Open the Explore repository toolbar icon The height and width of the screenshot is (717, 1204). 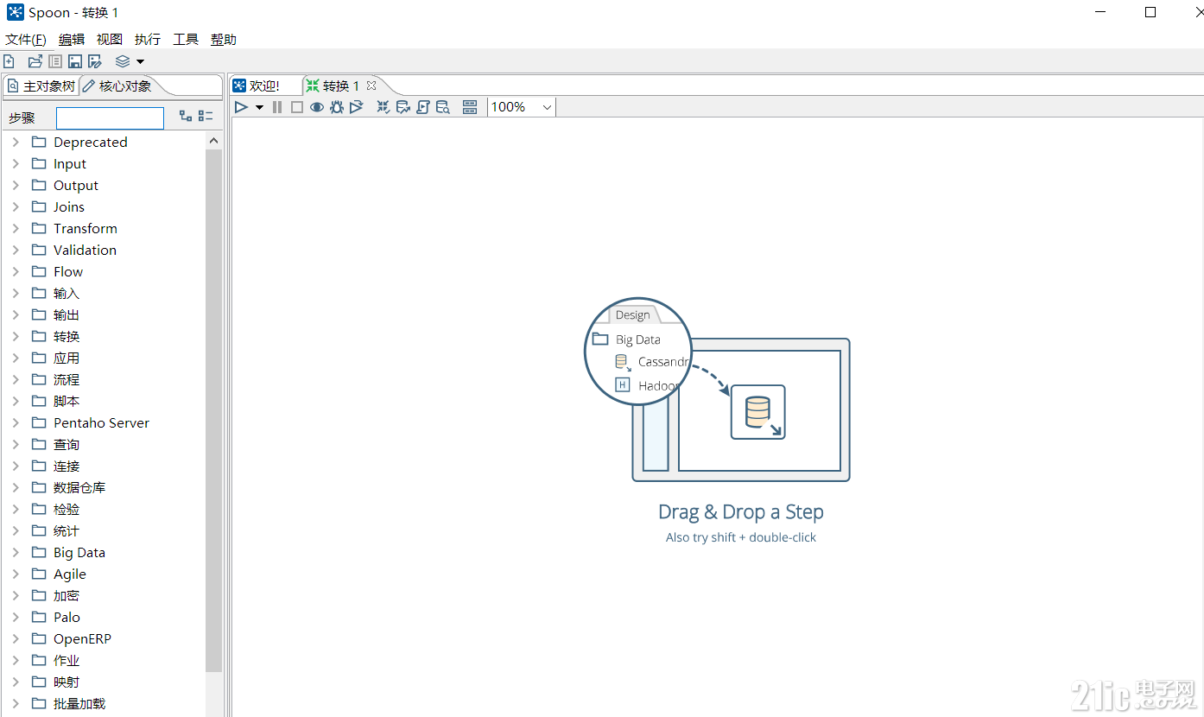(x=55, y=61)
